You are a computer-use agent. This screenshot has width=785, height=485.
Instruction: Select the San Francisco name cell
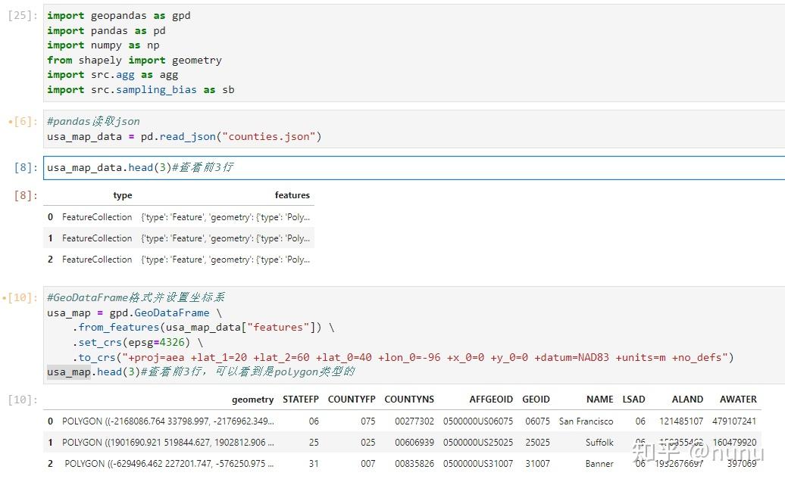586,421
